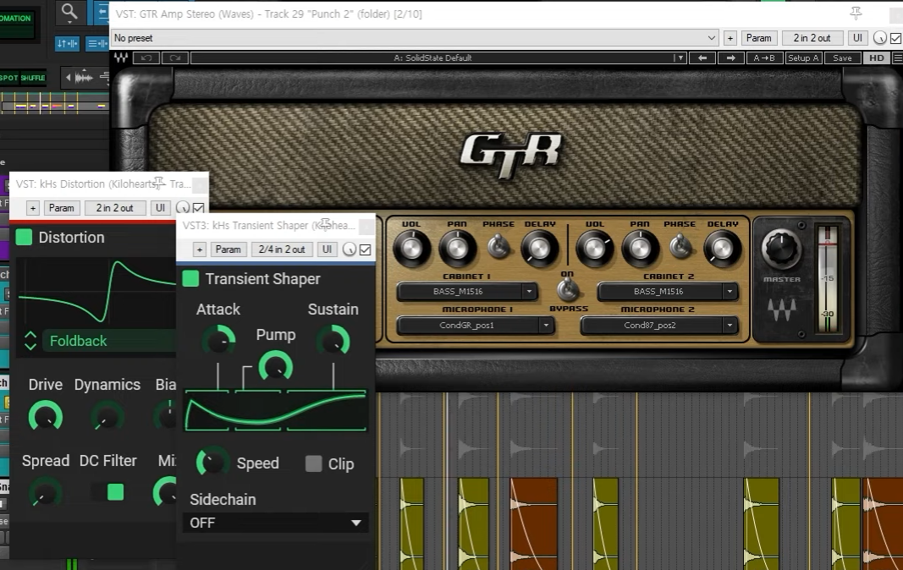Load previous preset with left arrow
The image size is (903, 570).
click(702, 58)
